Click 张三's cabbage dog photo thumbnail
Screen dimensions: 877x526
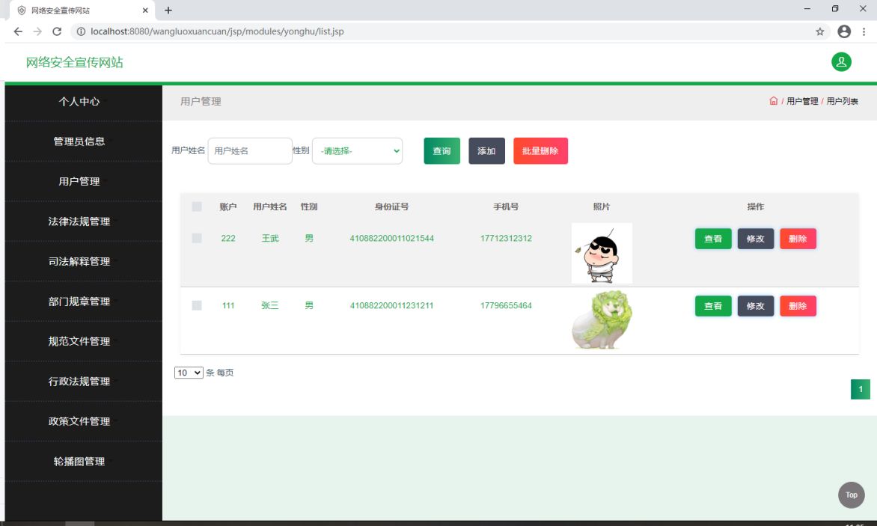[602, 320]
